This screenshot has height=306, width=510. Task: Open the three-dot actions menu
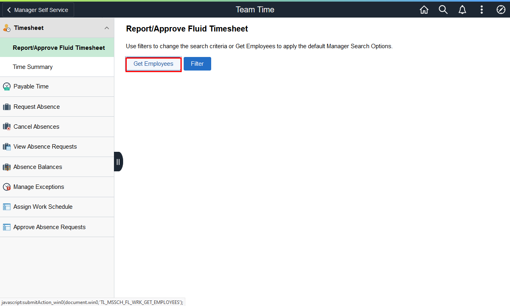481,10
